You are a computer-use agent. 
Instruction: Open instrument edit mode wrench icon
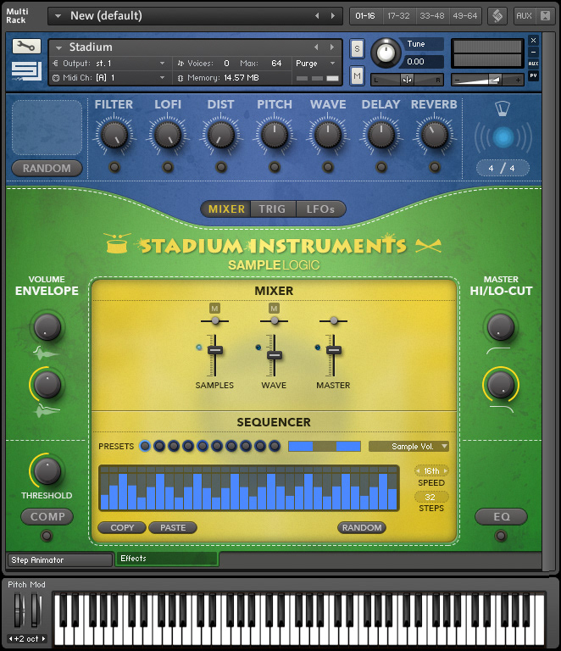click(26, 46)
